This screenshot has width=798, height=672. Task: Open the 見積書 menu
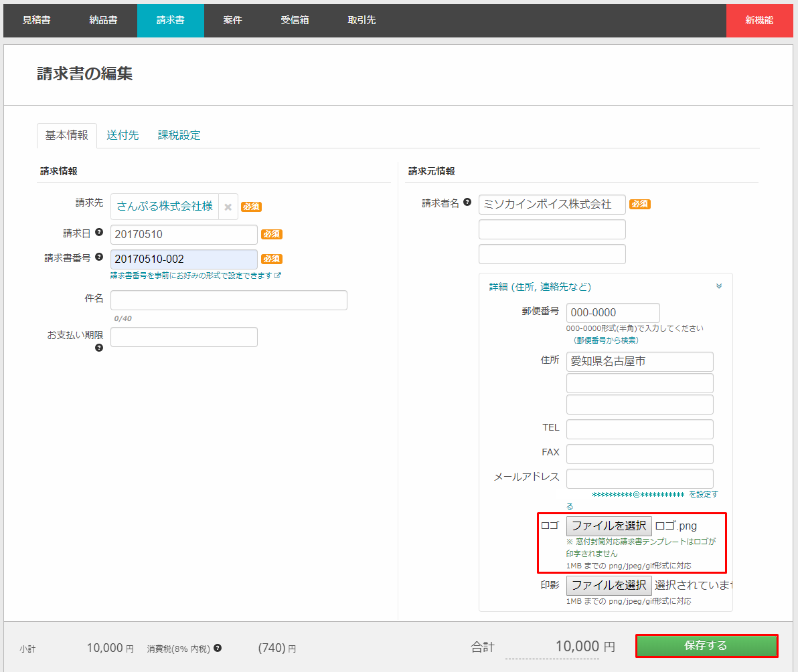pyautogui.click(x=36, y=20)
